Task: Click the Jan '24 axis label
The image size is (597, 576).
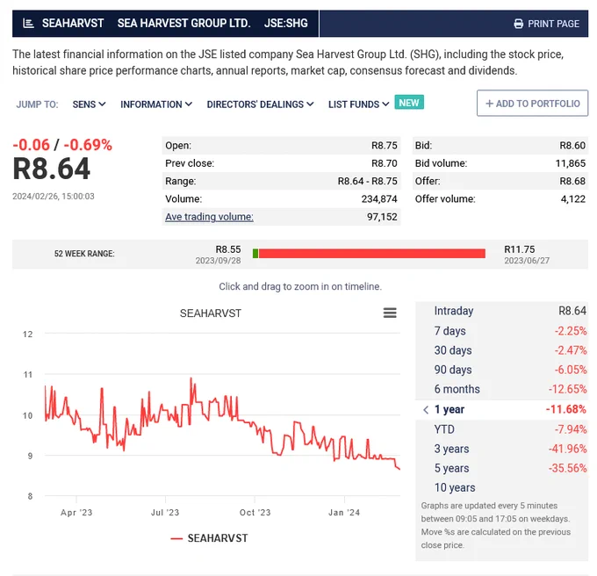Action: pyautogui.click(x=344, y=513)
